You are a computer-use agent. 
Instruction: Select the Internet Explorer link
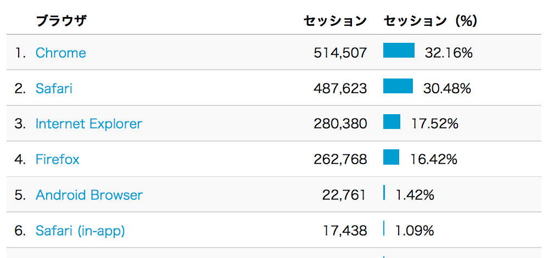89,124
